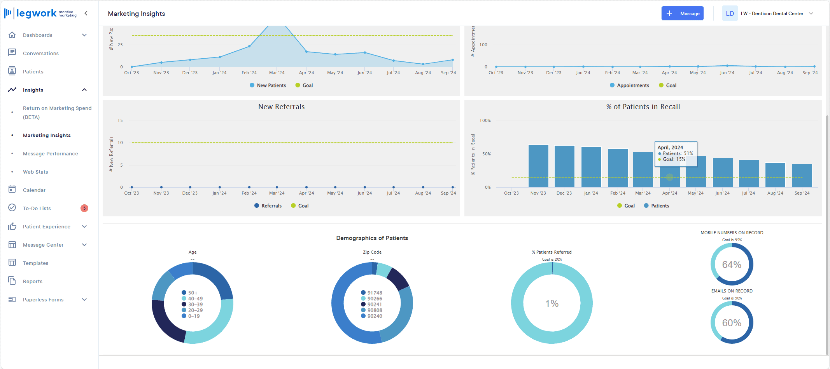Toggle New Patients series in chart legend

pyautogui.click(x=268, y=85)
